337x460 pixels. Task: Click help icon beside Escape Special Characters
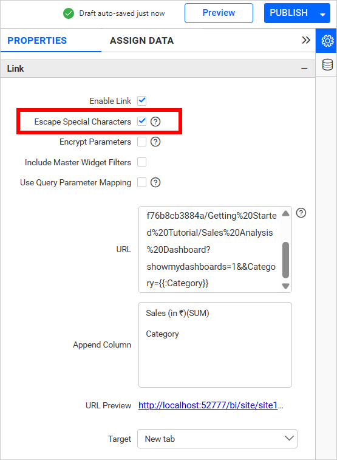[155, 122]
